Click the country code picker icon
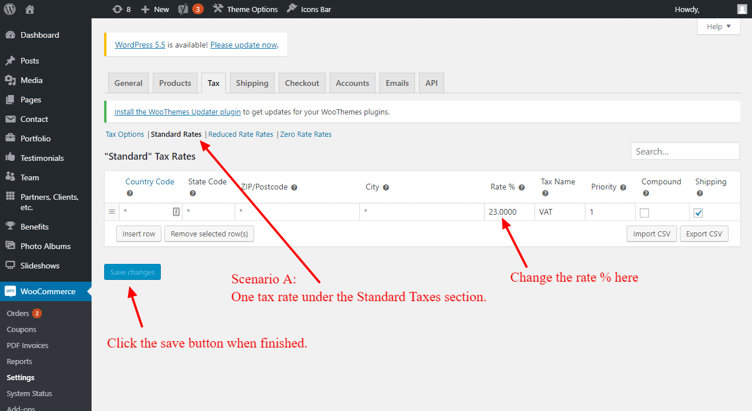Image resolution: width=752 pixels, height=411 pixels. tap(176, 212)
